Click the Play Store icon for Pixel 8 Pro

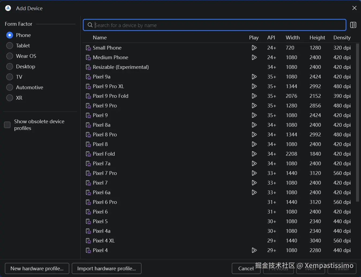254,134
